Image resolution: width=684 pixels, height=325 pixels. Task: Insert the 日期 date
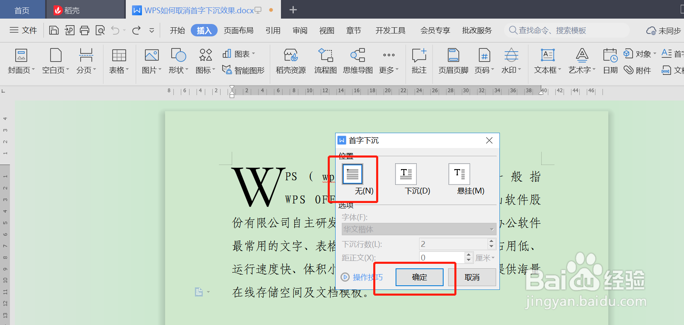click(x=610, y=61)
